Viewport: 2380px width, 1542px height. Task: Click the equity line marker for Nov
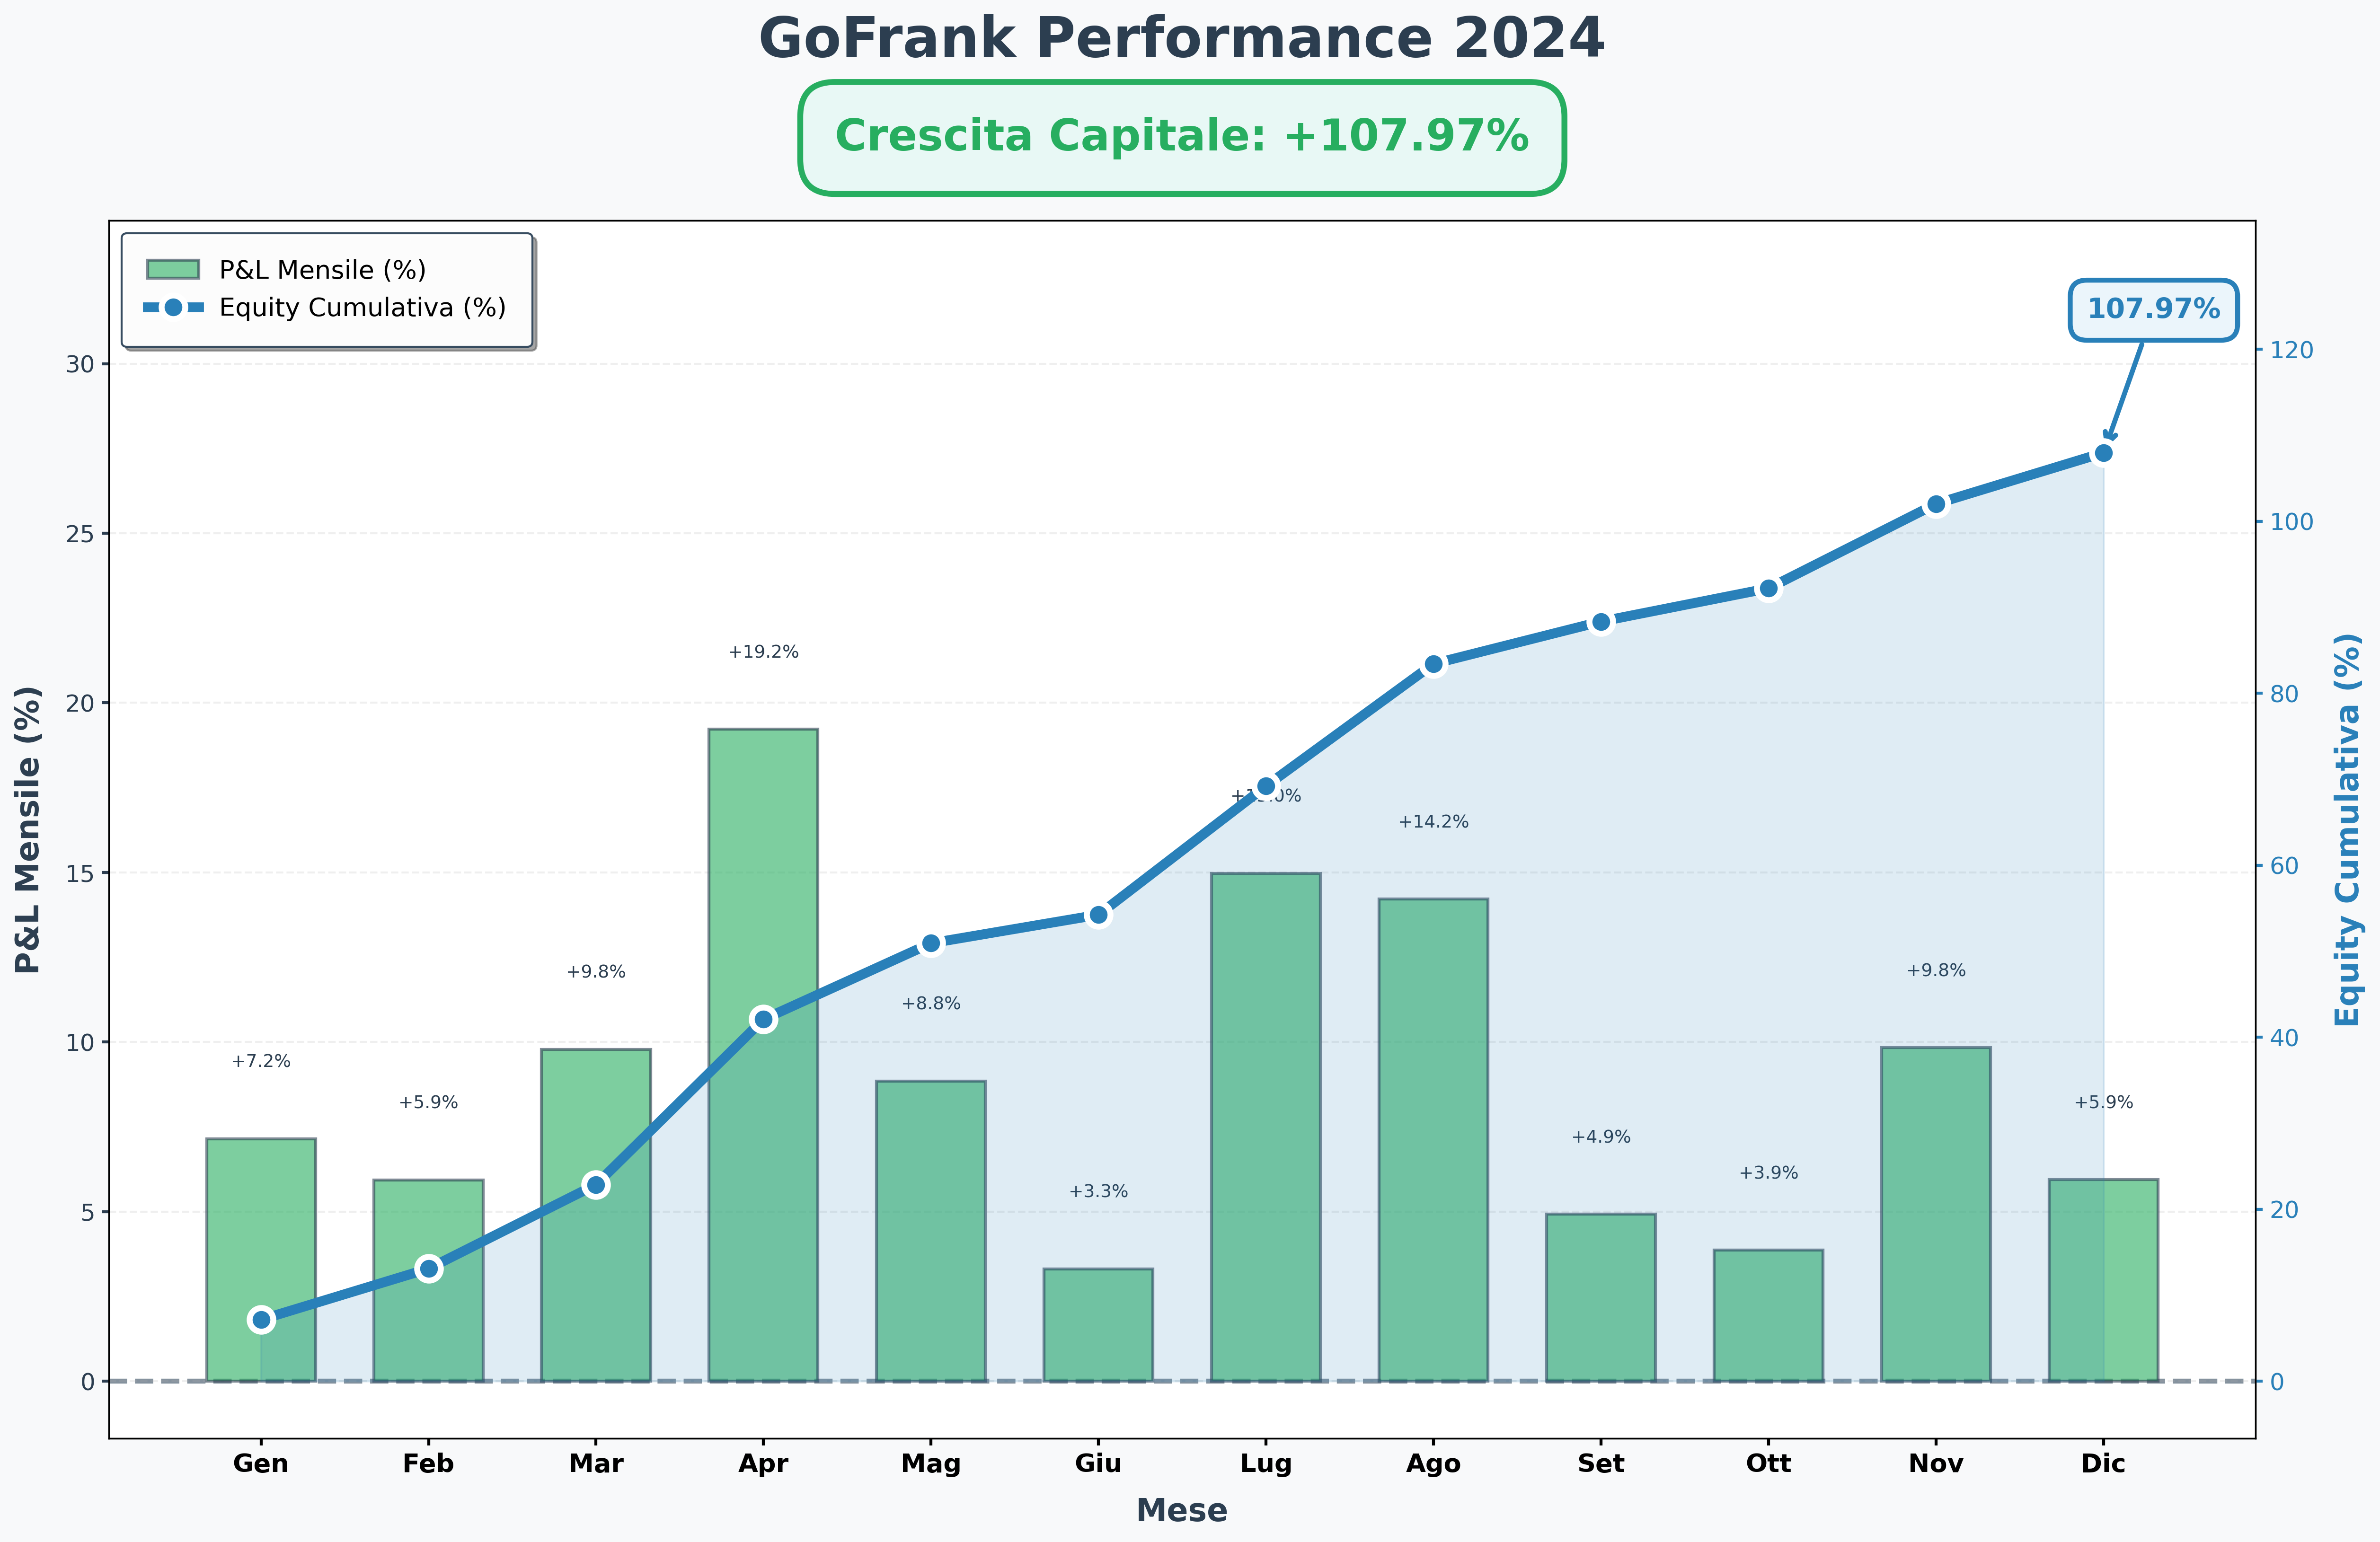tap(1936, 504)
